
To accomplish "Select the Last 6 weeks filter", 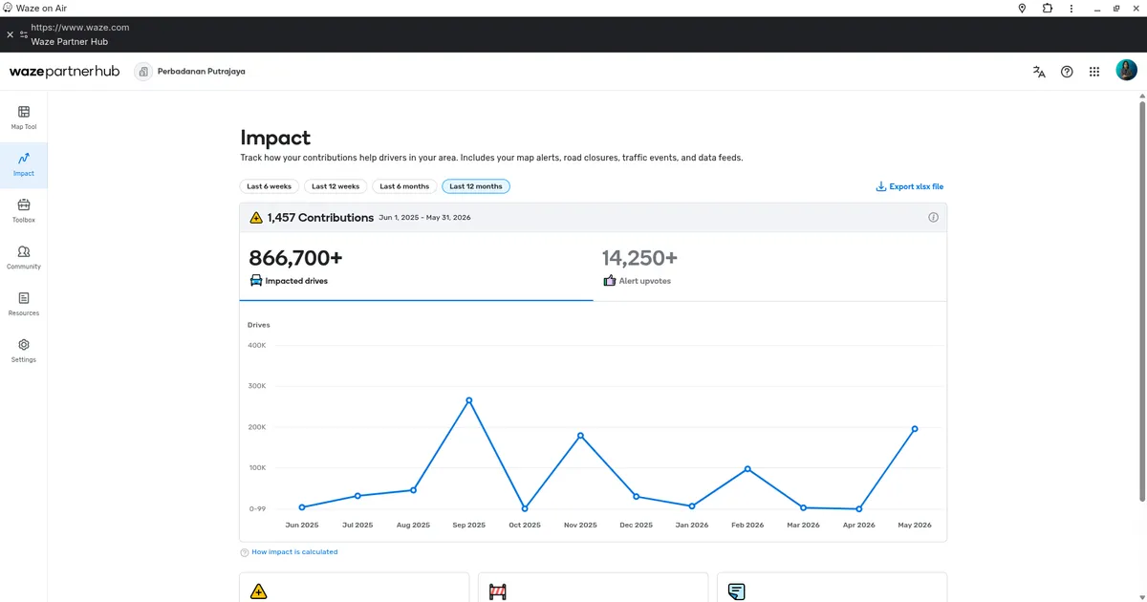I will [x=269, y=186].
